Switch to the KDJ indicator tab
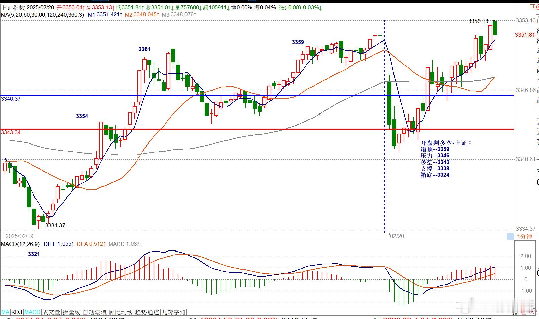Image resolution: width=539 pixels, height=319 pixels. [x=17, y=312]
